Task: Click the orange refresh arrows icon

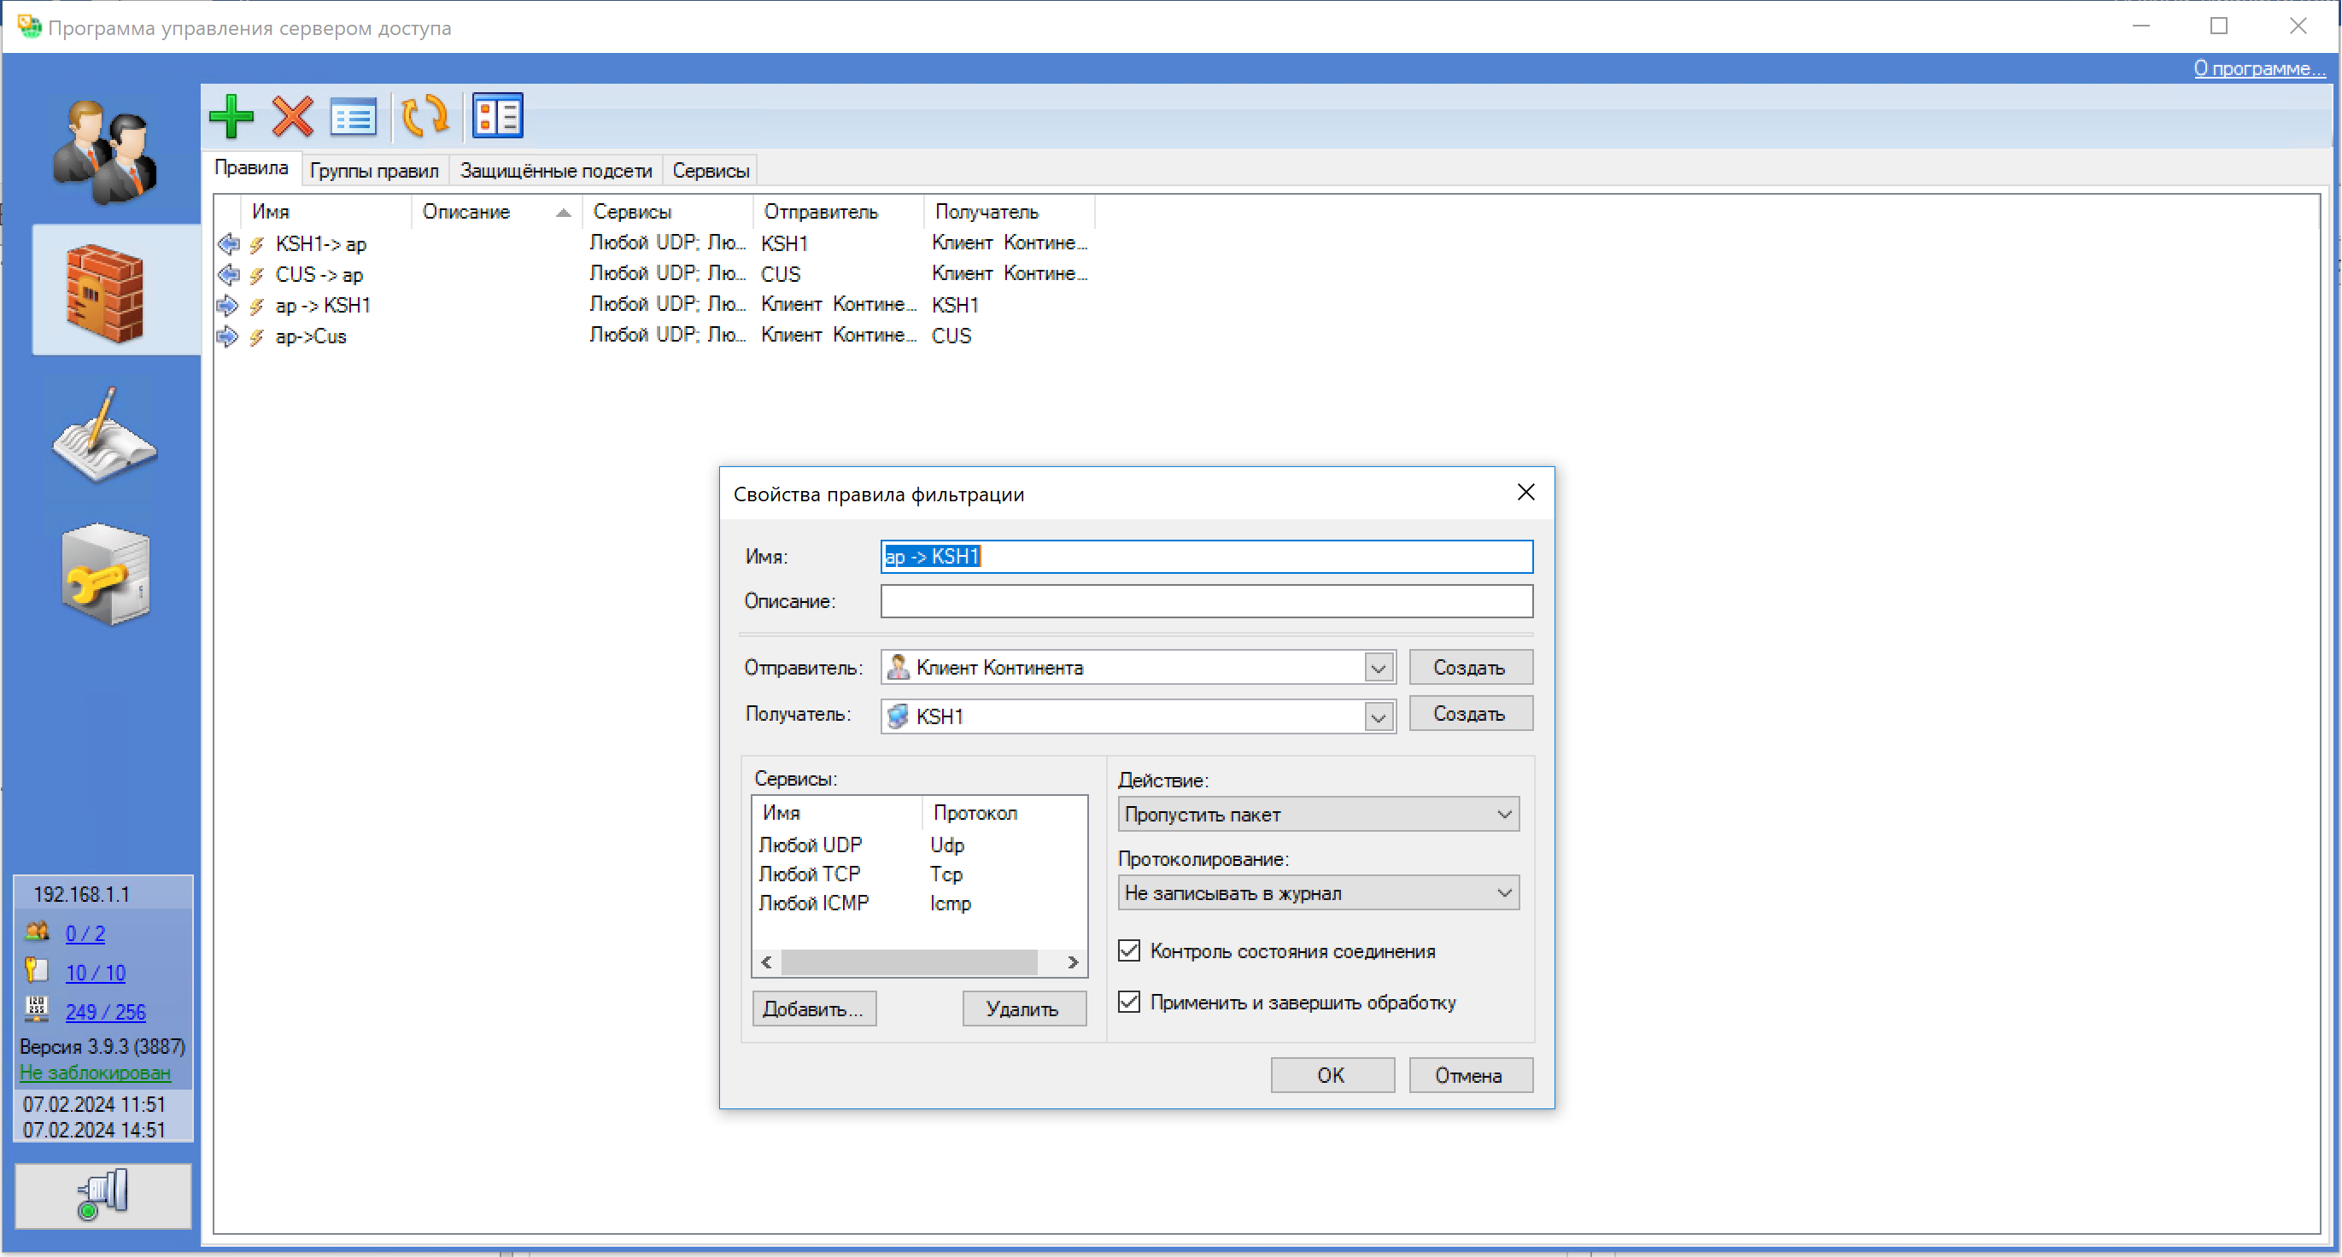Action: (x=424, y=116)
